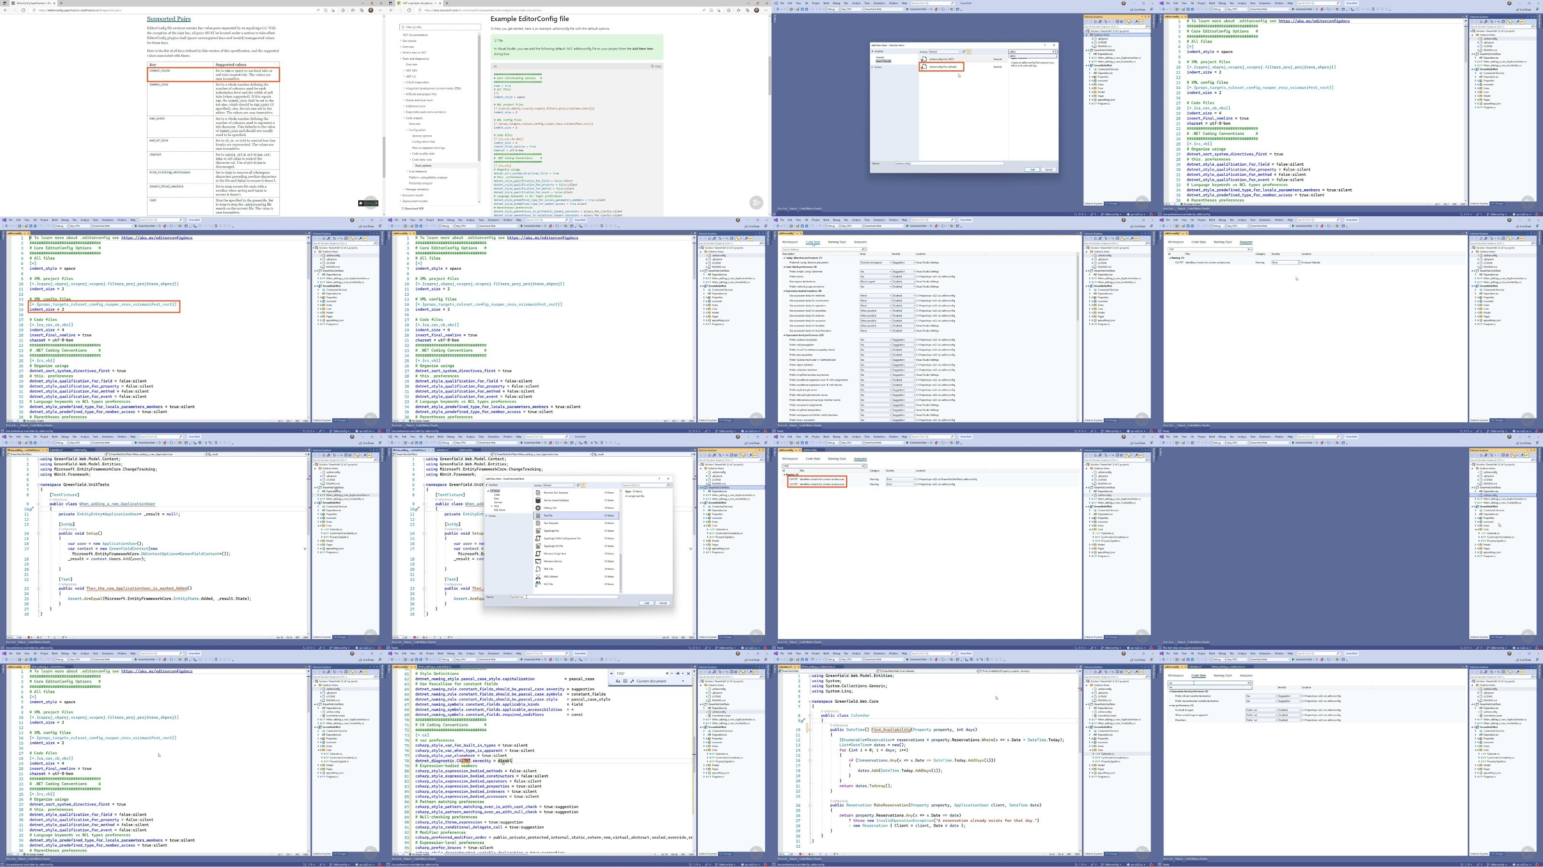Follow the Supported Pairs heading link
This screenshot has height=867, width=1543.
168,19
